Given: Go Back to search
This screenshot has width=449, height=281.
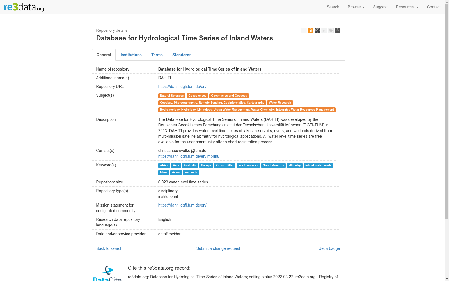Looking at the screenshot, I should tap(109, 248).
